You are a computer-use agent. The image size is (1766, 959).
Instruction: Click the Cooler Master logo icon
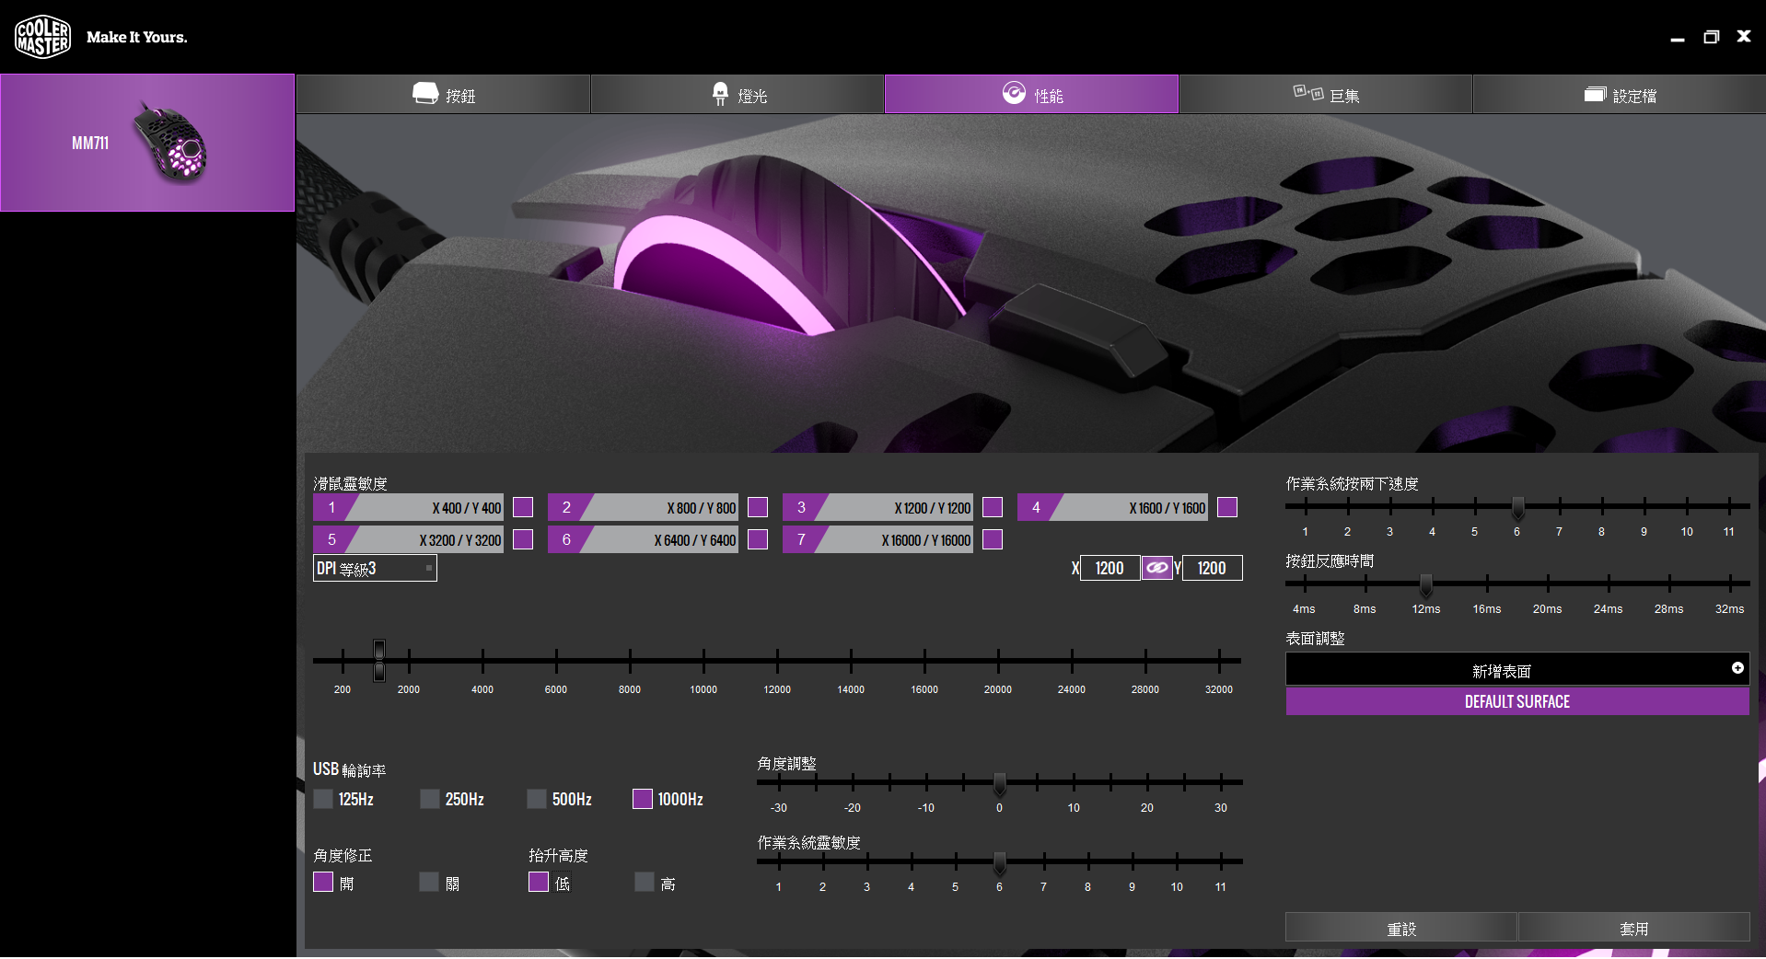[x=42, y=37]
